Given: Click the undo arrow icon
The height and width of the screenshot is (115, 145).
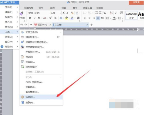Looking at the screenshot, I should coord(22,25).
